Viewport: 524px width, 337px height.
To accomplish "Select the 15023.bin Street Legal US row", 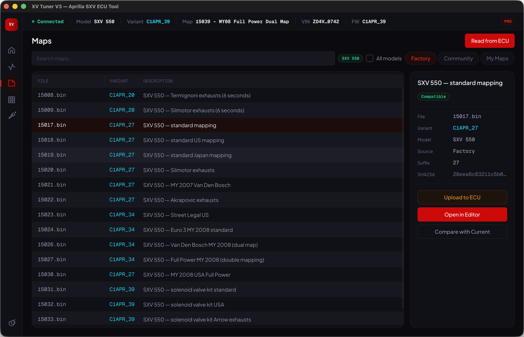I will pos(217,215).
